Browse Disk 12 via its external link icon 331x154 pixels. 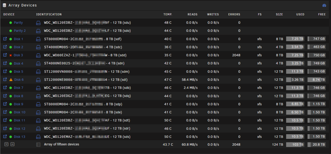[x=5, y=128]
